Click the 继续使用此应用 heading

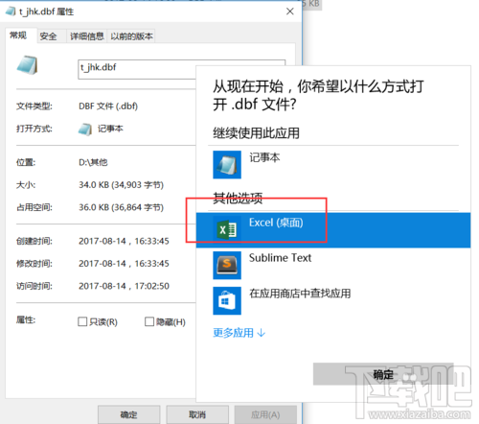tap(256, 132)
